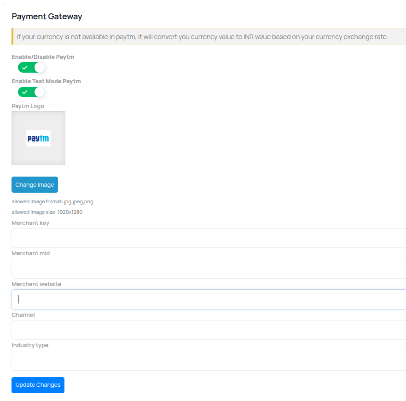Focus the Merchant key input field
406x401 pixels.
coord(207,238)
